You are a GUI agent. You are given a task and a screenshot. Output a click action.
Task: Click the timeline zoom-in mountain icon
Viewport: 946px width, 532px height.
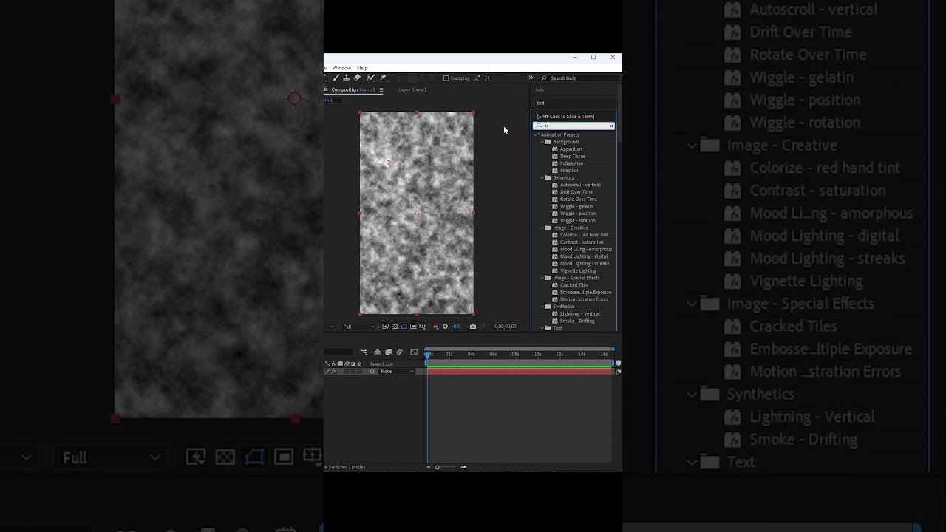[x=463, y=467]
